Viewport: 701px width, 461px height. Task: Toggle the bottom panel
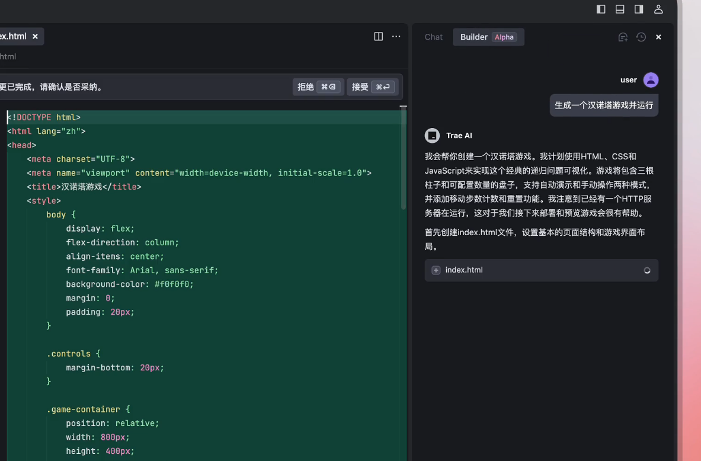(619, 9)
